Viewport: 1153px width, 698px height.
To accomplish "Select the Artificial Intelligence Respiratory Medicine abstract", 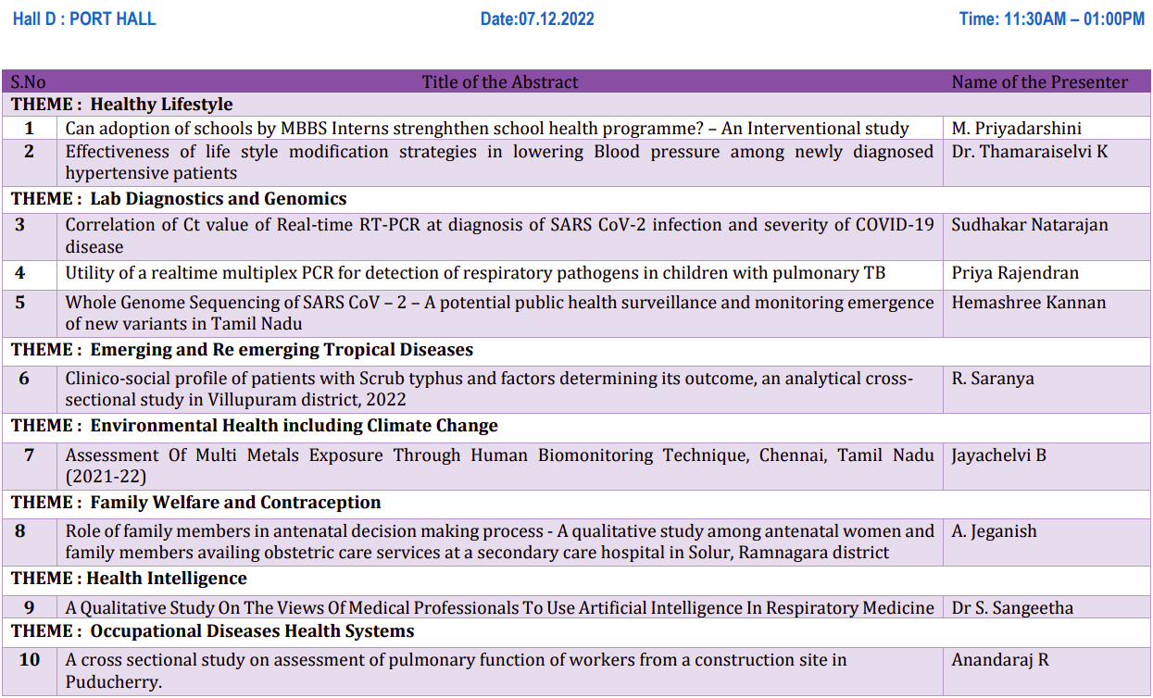I will (499, 608).
